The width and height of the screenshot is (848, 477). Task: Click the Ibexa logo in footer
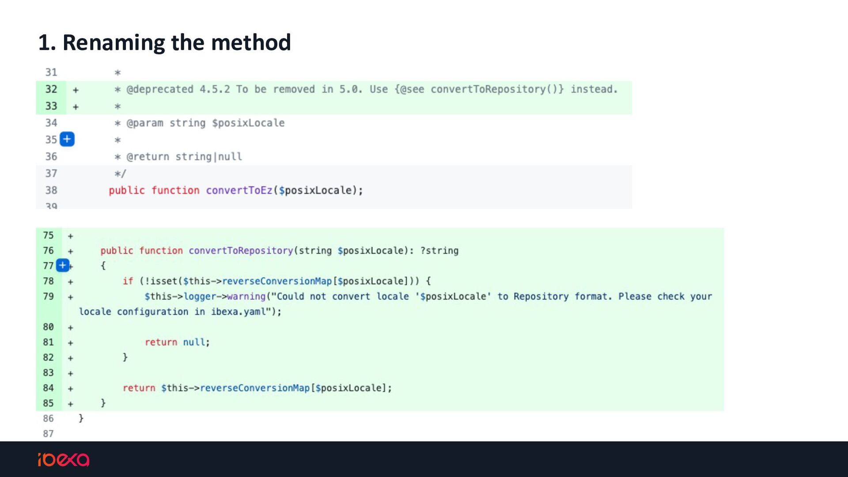point(64,460)
